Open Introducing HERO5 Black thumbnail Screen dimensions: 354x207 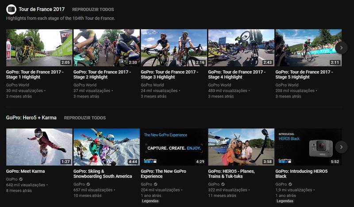pos(308,147)
